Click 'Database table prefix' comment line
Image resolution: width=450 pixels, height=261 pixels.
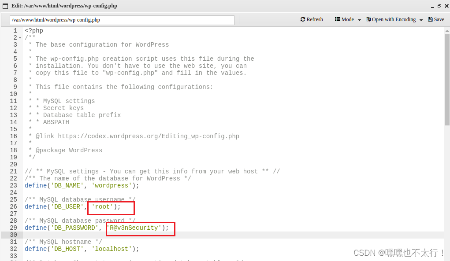pos(82,115)
